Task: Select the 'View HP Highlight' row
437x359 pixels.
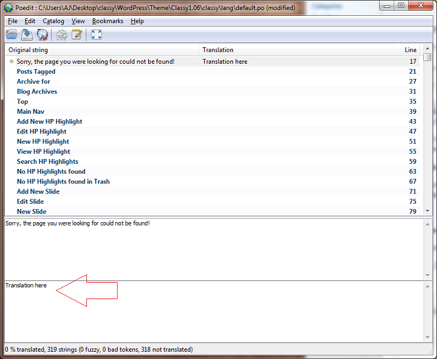Action: pos(213,151)
